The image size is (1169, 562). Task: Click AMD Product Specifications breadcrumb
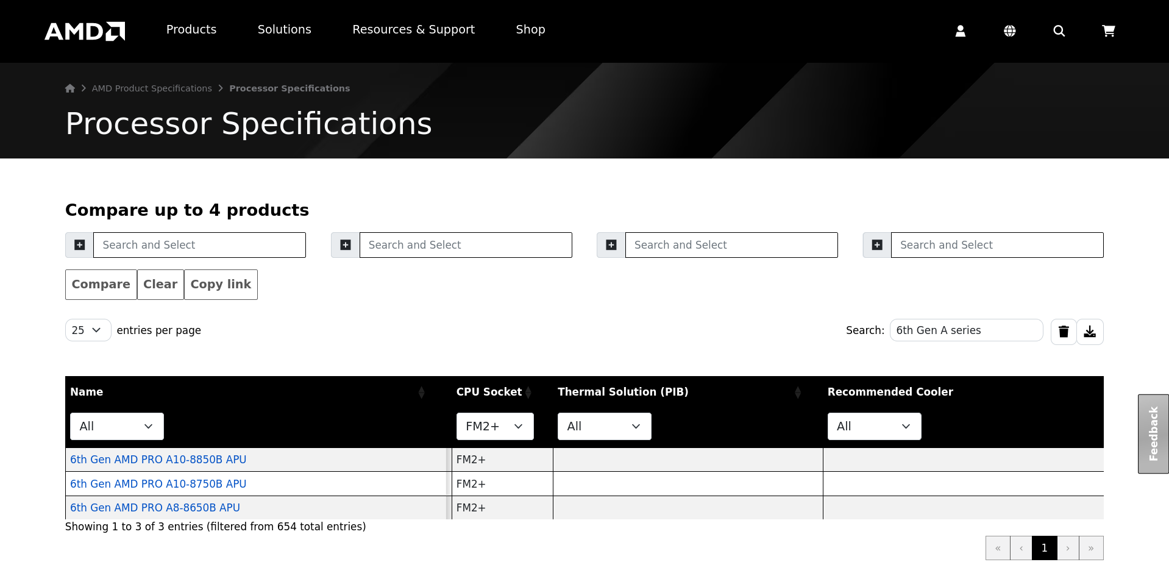[152, 88]
